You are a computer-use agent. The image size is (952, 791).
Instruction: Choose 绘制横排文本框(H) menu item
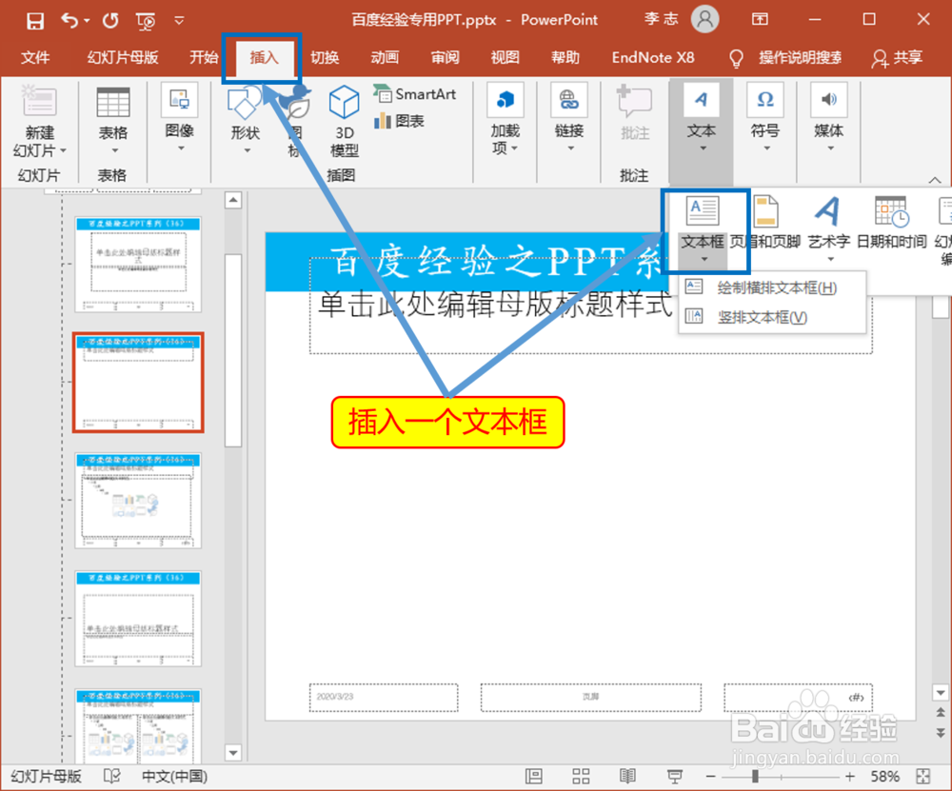point(772,287)
